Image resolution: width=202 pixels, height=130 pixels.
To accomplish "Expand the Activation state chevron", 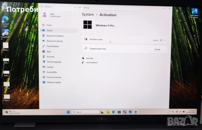I will 165,40.
